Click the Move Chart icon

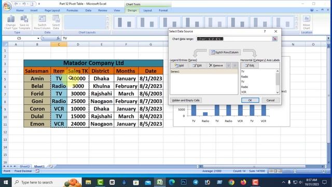(307, 22)
